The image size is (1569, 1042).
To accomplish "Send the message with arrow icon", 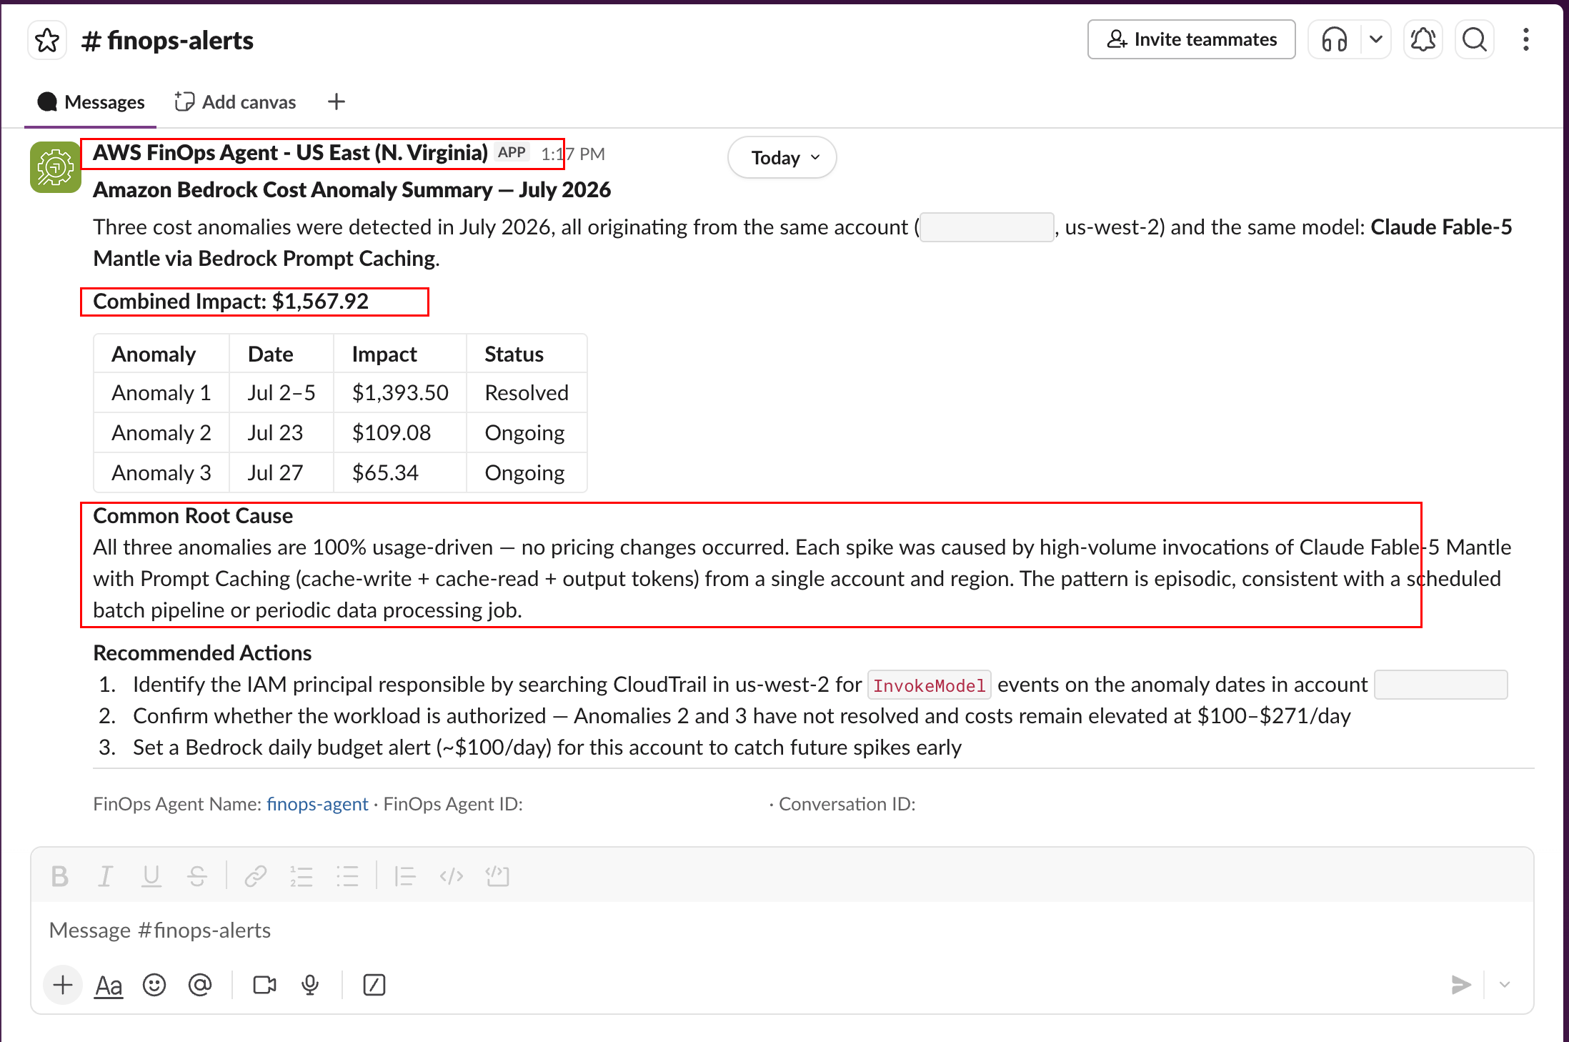I will [x=1461, y=985].
